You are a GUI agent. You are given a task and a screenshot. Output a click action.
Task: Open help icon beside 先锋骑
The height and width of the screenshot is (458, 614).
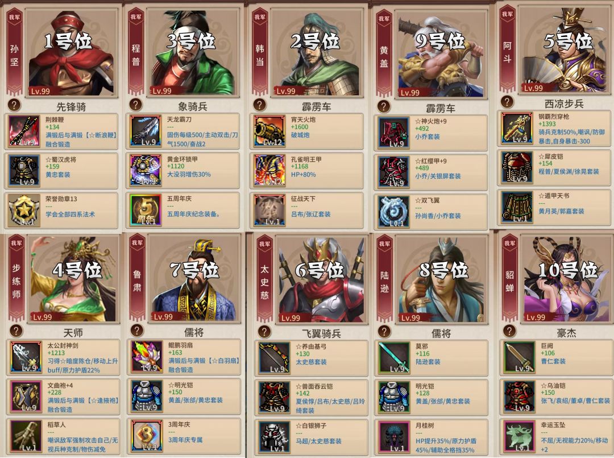click(14, 105)
